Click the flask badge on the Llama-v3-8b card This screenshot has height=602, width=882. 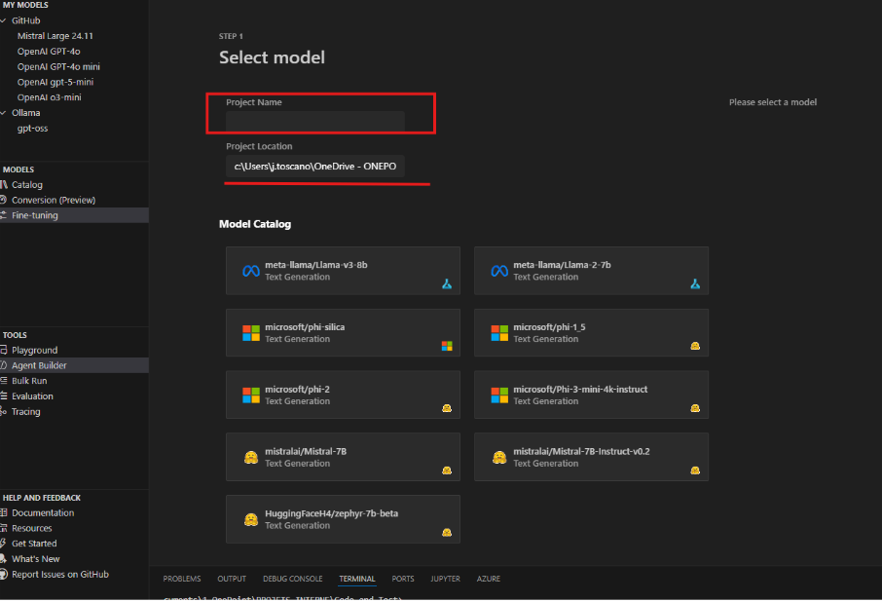pos(447,284)
